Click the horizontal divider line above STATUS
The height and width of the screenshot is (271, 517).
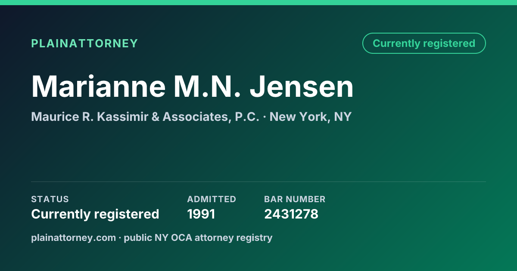click(x=258, y=182)
